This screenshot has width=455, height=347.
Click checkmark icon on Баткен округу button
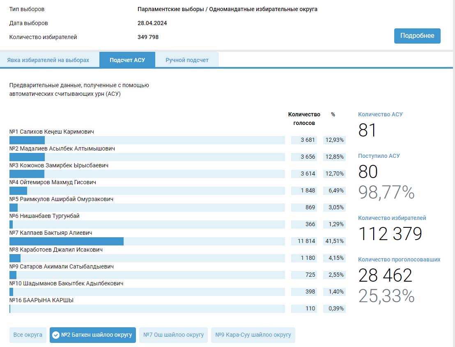click(x=56, y=335)
